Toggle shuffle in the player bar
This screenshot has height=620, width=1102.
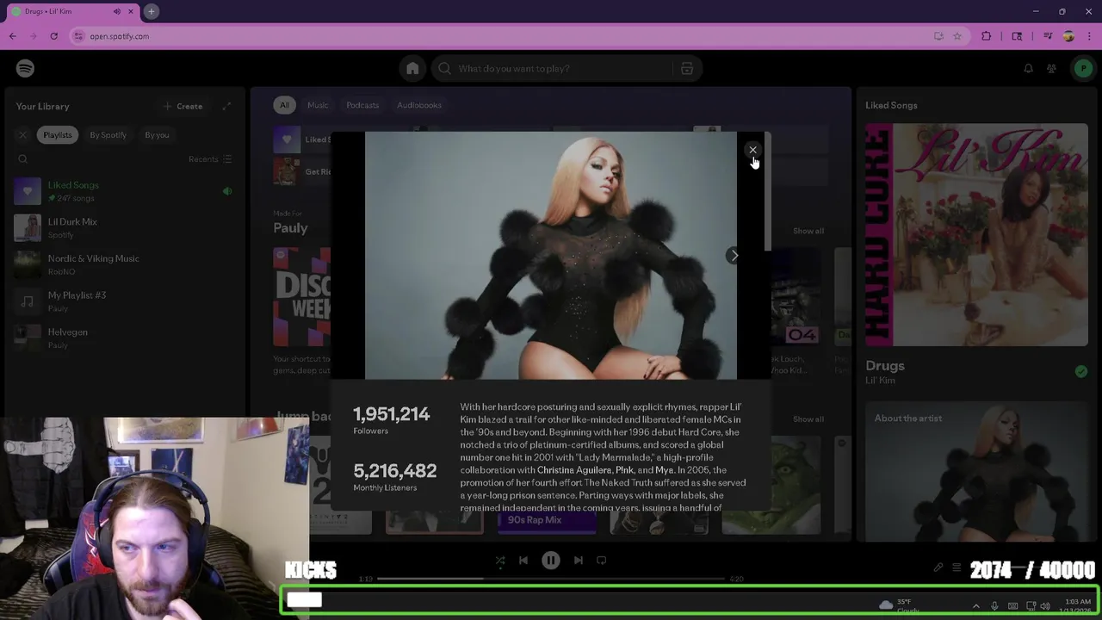click(x=500, y=560)
